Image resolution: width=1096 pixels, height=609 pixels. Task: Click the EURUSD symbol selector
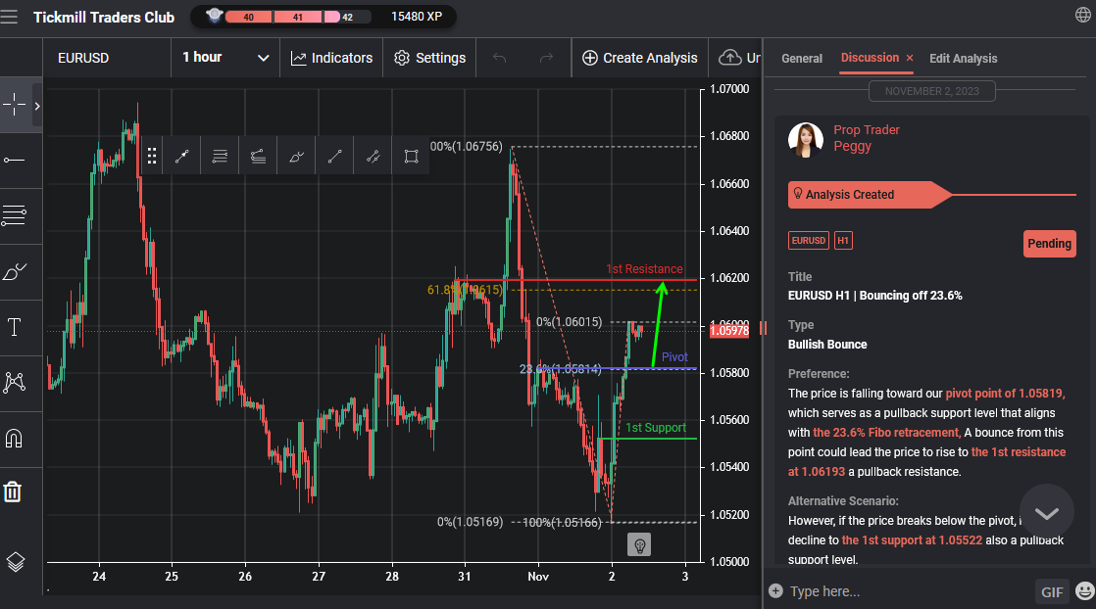click(107, 57)
